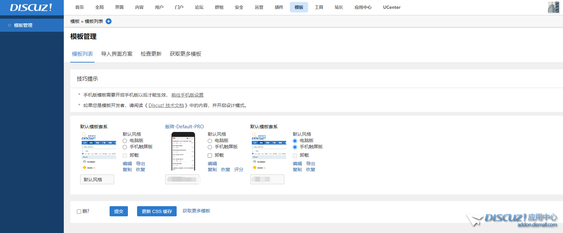The height and width of the screenshot is (233, 563).
Task: Click 复制 for 版砖-Default-PRO
Action: point(212,170)
